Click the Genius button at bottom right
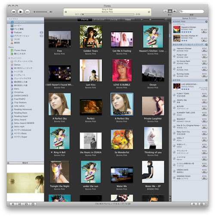The image size is (215, 216). coord(194,204)
